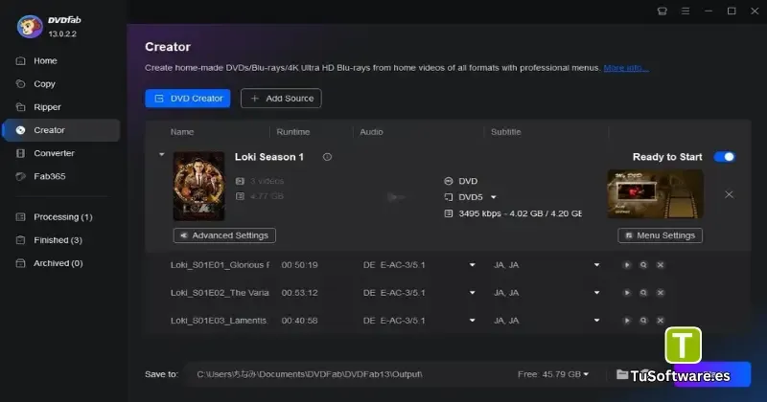Click the Loki Season 1 title text
The image size is (767, 402).
click(x=269, y=157)
